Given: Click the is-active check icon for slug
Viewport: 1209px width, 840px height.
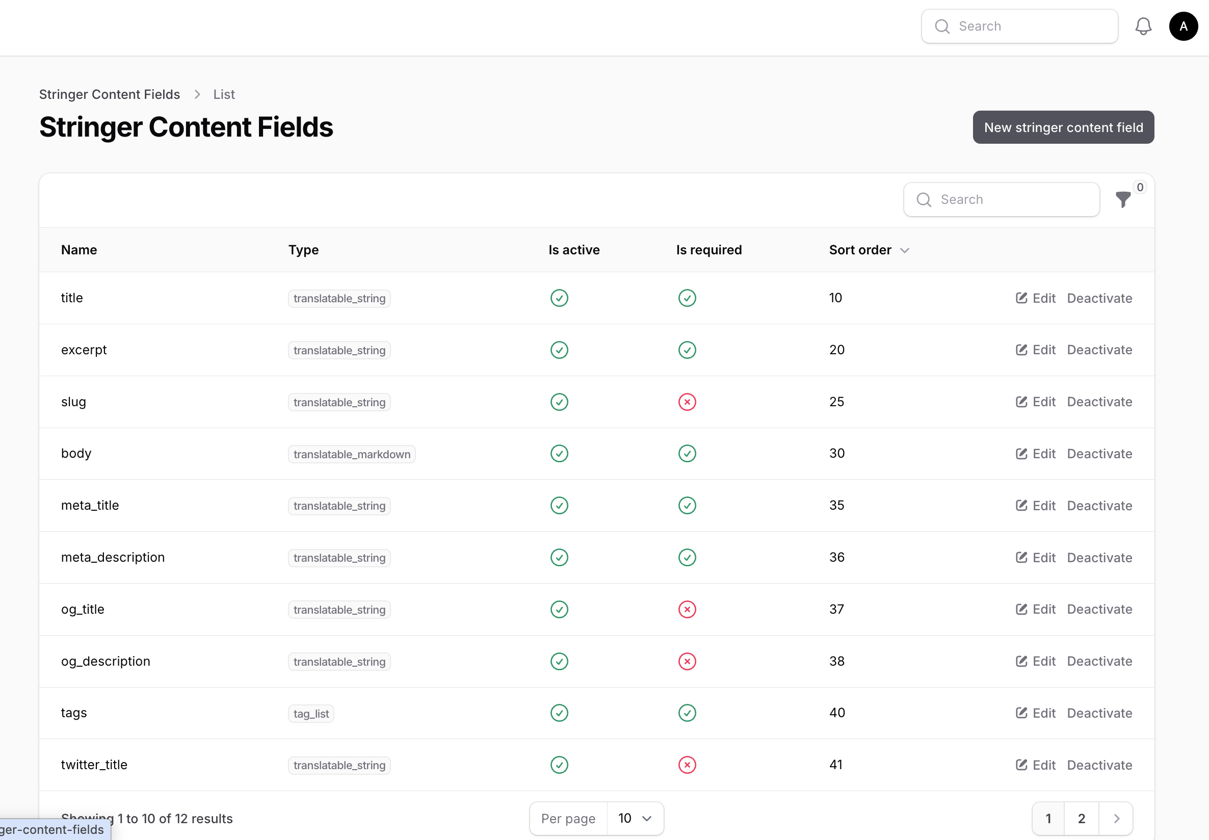Looking at the screenshot, I should click(559, 402).
